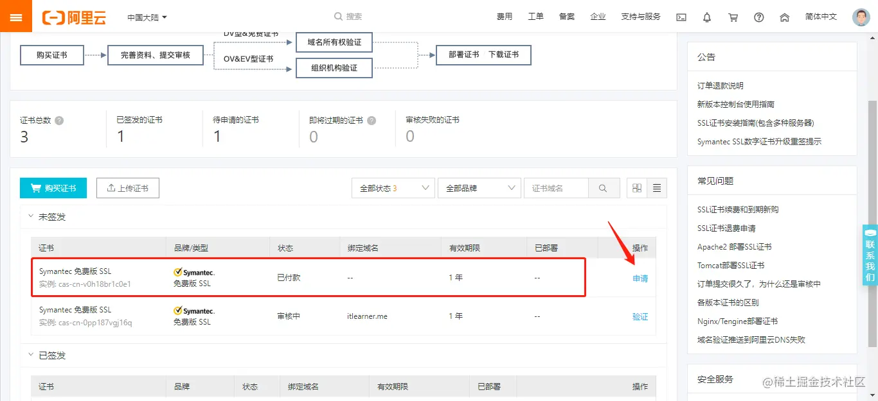Open the 工单 menu
Image resolution: width=878 pixels, height=401 pixels.
click(x=535, y=17)
